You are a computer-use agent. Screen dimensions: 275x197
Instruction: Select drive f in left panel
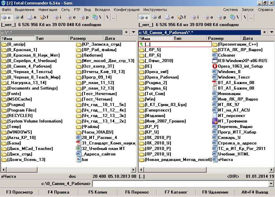[44, 18]
